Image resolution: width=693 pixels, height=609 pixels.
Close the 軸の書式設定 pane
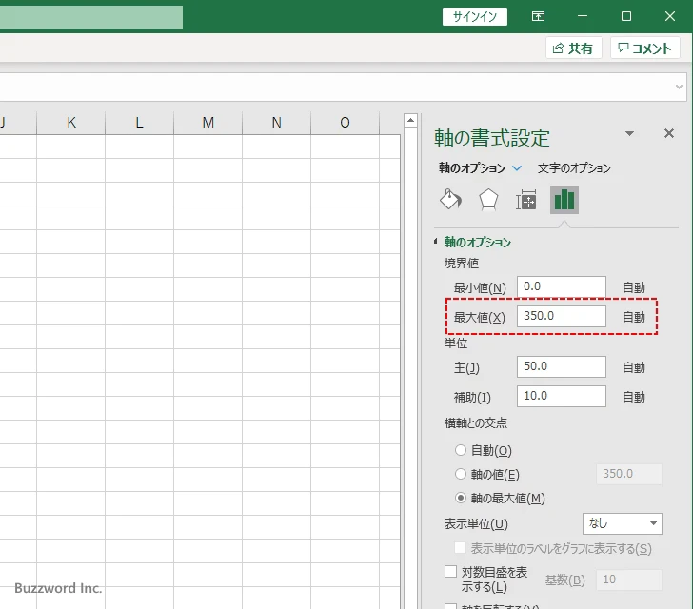click(669, 133)
